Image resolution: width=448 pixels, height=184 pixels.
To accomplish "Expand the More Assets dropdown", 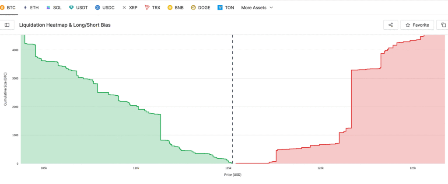I will click(257, 7).
